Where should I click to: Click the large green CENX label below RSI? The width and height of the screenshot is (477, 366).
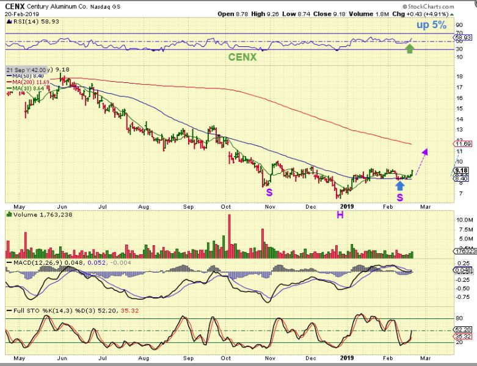click(242, 57)
